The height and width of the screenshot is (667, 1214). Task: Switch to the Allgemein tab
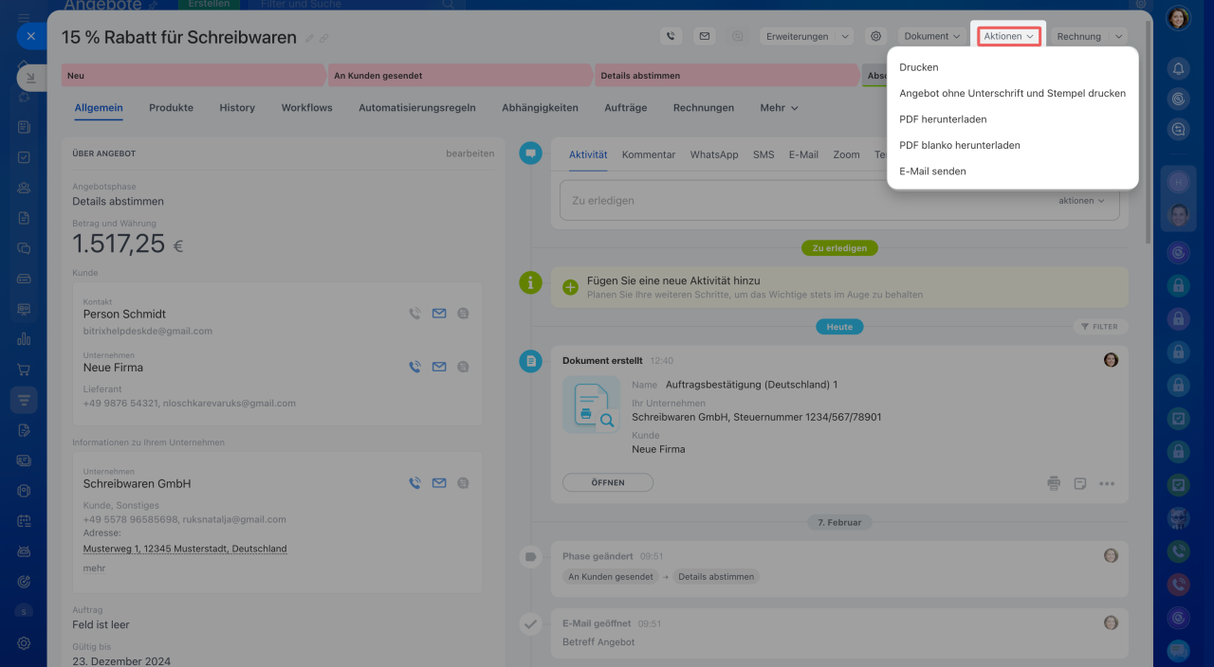pyautogui.click(x=99, y=108)
